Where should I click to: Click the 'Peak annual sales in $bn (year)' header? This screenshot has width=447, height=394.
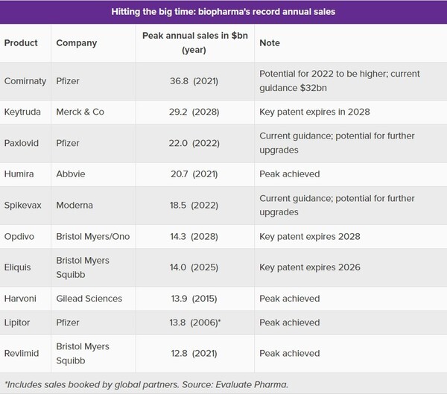pos(195,42)
